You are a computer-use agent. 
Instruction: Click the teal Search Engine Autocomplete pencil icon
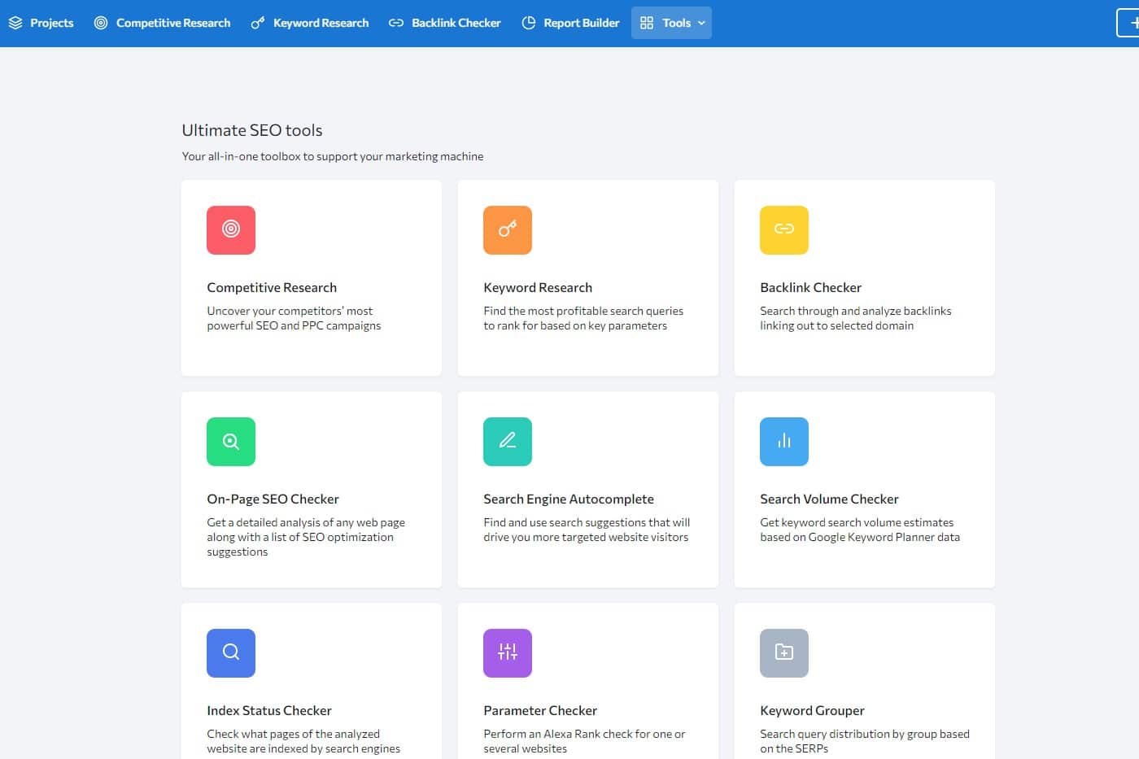point(508,442)
